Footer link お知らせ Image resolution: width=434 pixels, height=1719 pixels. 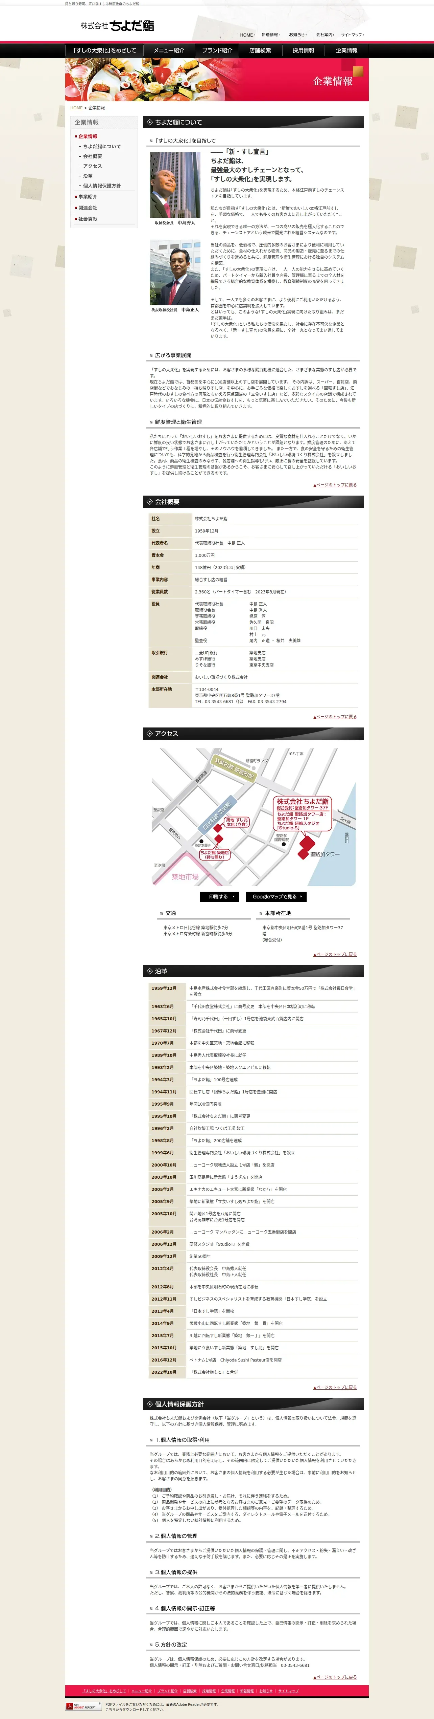[266, 1691]
